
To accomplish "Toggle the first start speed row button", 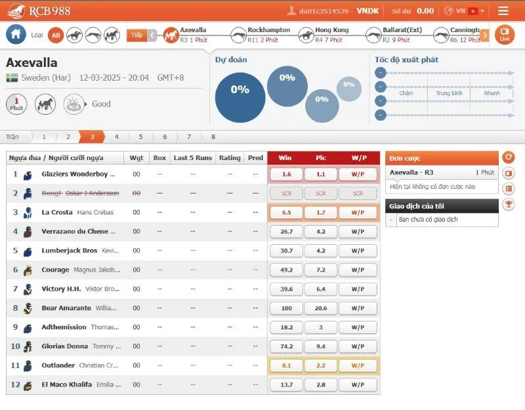I will pos(381,73).
